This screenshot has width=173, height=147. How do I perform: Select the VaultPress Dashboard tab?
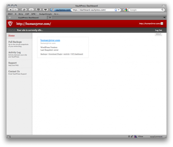(x=27, y=18)
